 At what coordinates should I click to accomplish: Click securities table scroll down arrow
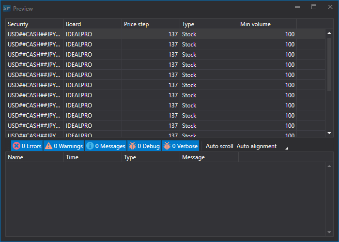point(329,133)
